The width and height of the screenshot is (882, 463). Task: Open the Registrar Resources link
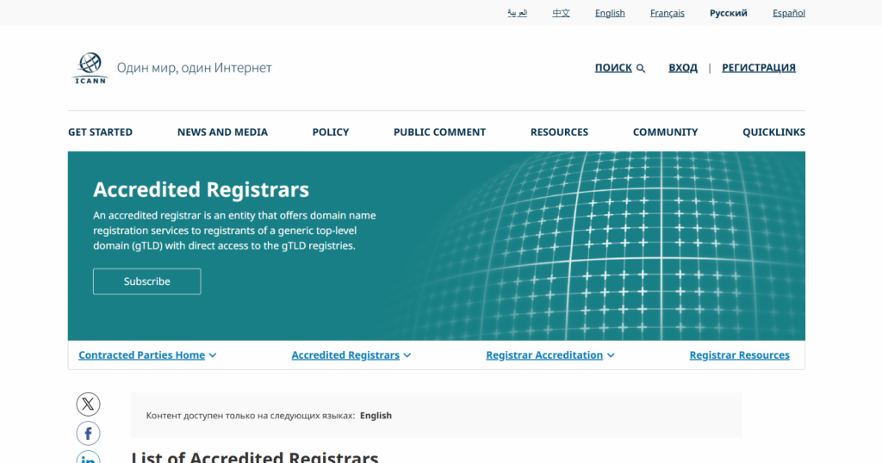[x=739, y=355]
